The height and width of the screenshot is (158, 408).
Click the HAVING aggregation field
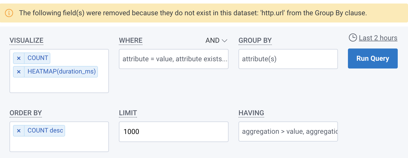pyautogui.click(x=288, y=131)
